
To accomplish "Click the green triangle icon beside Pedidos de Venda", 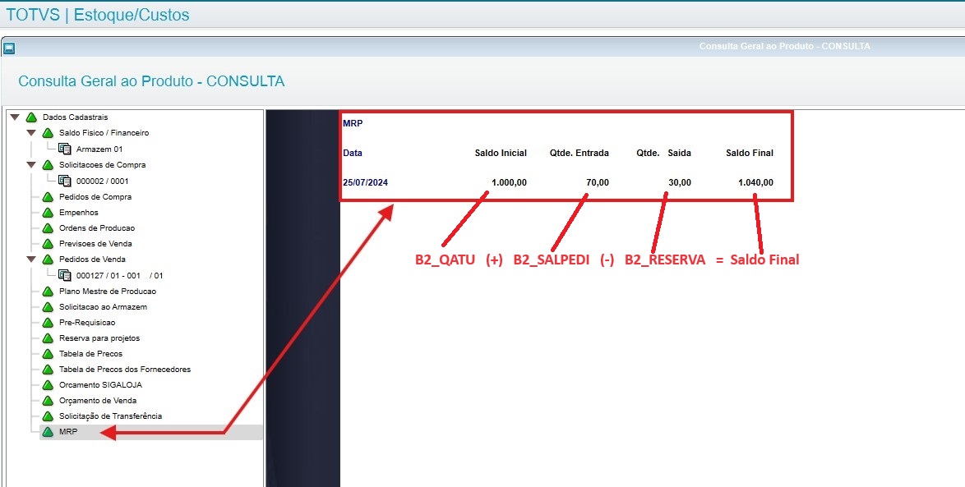I will [x=48, y=260].
